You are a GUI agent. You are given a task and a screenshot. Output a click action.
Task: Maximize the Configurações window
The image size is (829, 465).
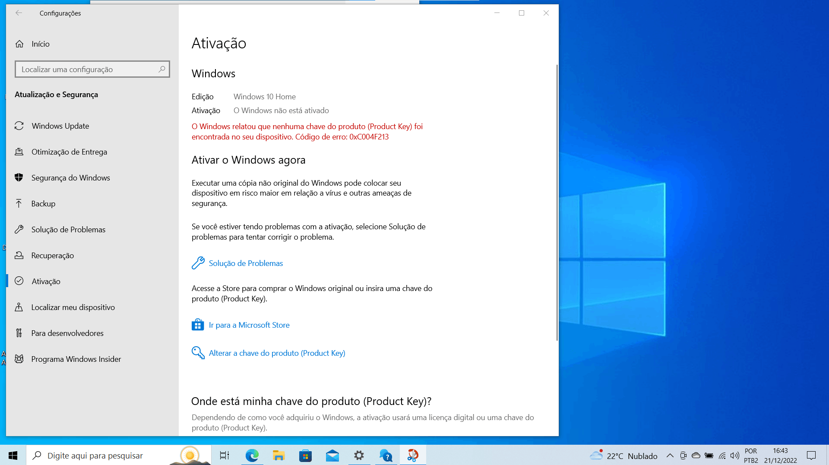pos(522,13)
